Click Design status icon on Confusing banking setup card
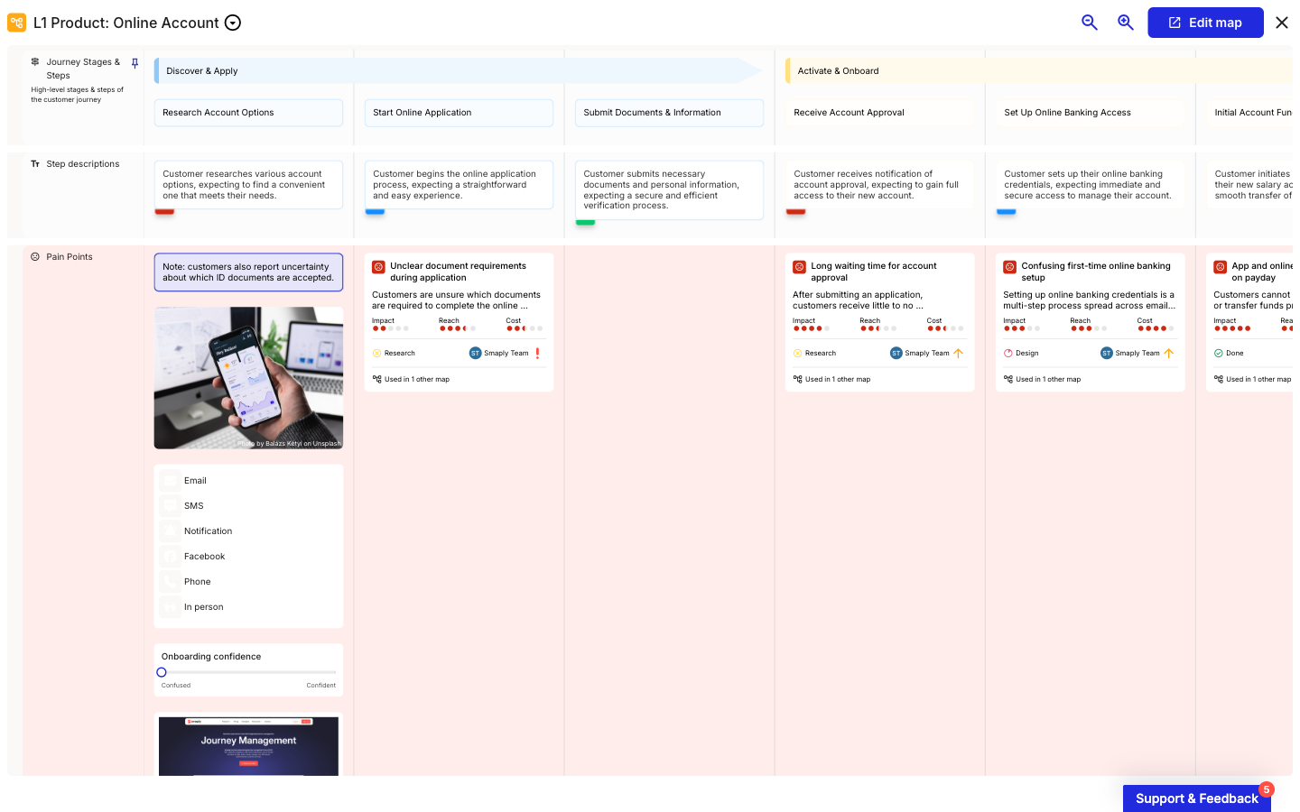The image size is (1300, 812). pyautogui.click(x=1007, y=354)
